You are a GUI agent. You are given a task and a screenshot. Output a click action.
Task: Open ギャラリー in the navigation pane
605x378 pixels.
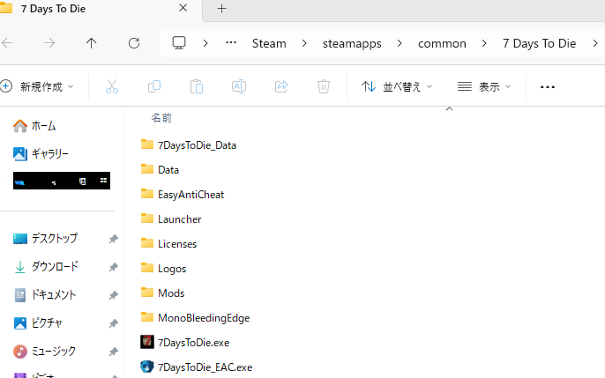(50, 153)
